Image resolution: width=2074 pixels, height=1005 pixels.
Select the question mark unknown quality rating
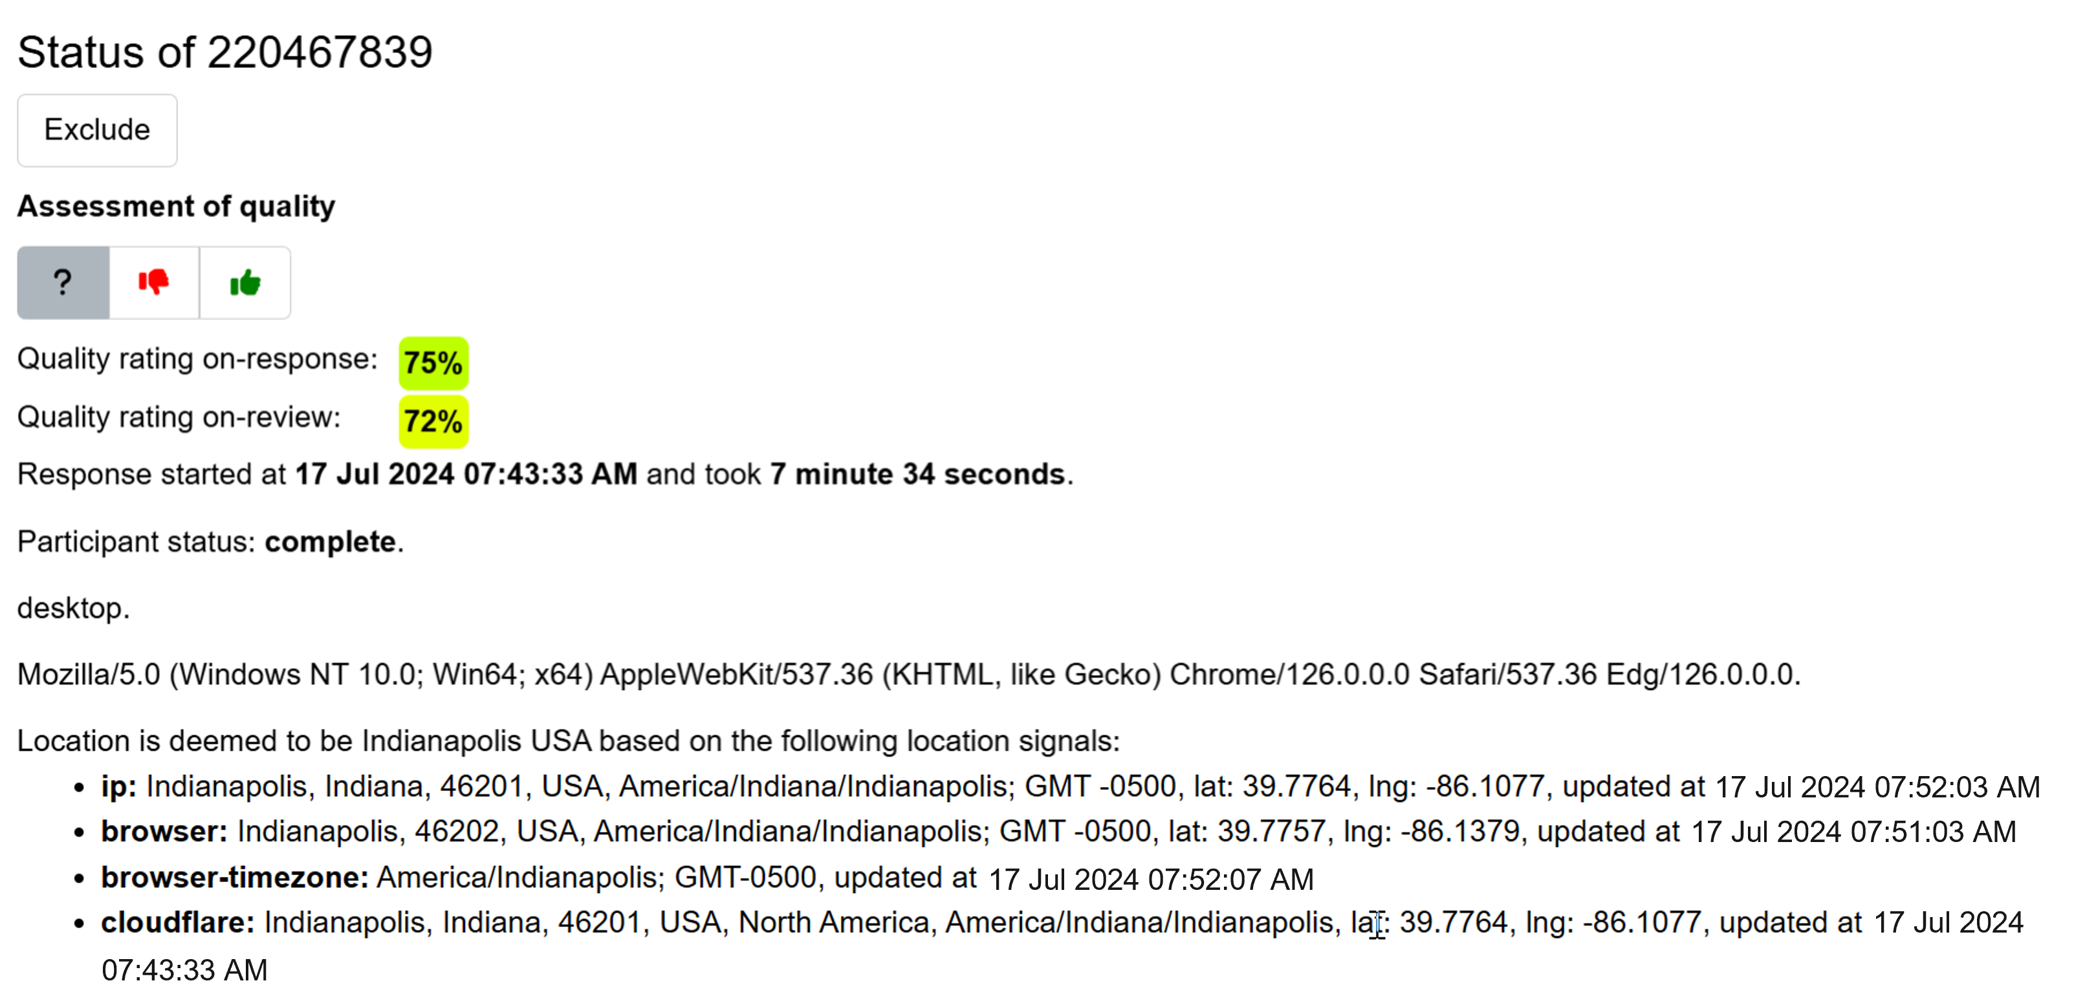click(x=63, y=283)
